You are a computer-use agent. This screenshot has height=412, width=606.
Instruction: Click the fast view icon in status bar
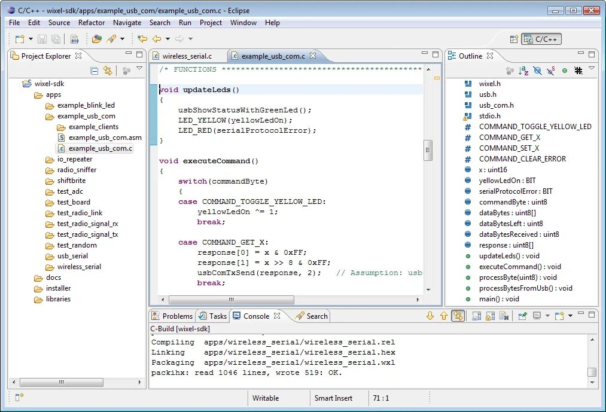[x=19, y=397]
